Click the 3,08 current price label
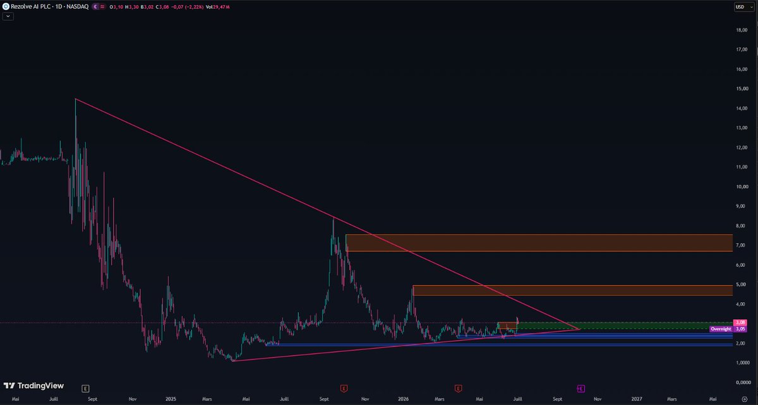The height and width of the screenshot is (405, 758). 740,322
